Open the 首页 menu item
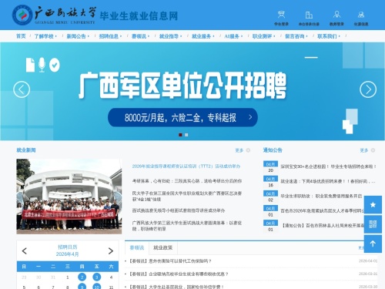Image resolution: width=385 pixels, height=289 pixels. pos(21,36)
